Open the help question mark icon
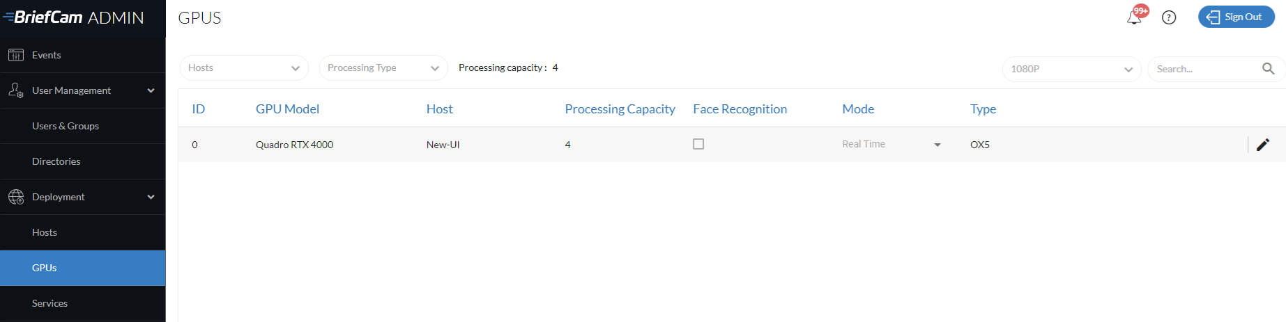The width and height of the screenshot is (1286, 322). point(1169,17)
